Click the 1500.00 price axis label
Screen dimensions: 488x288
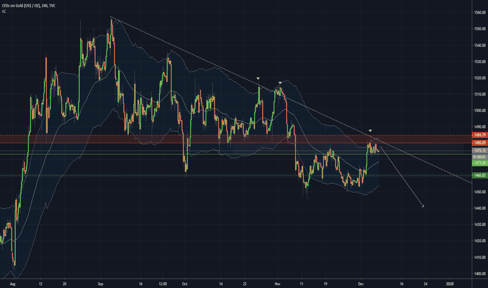480,110
